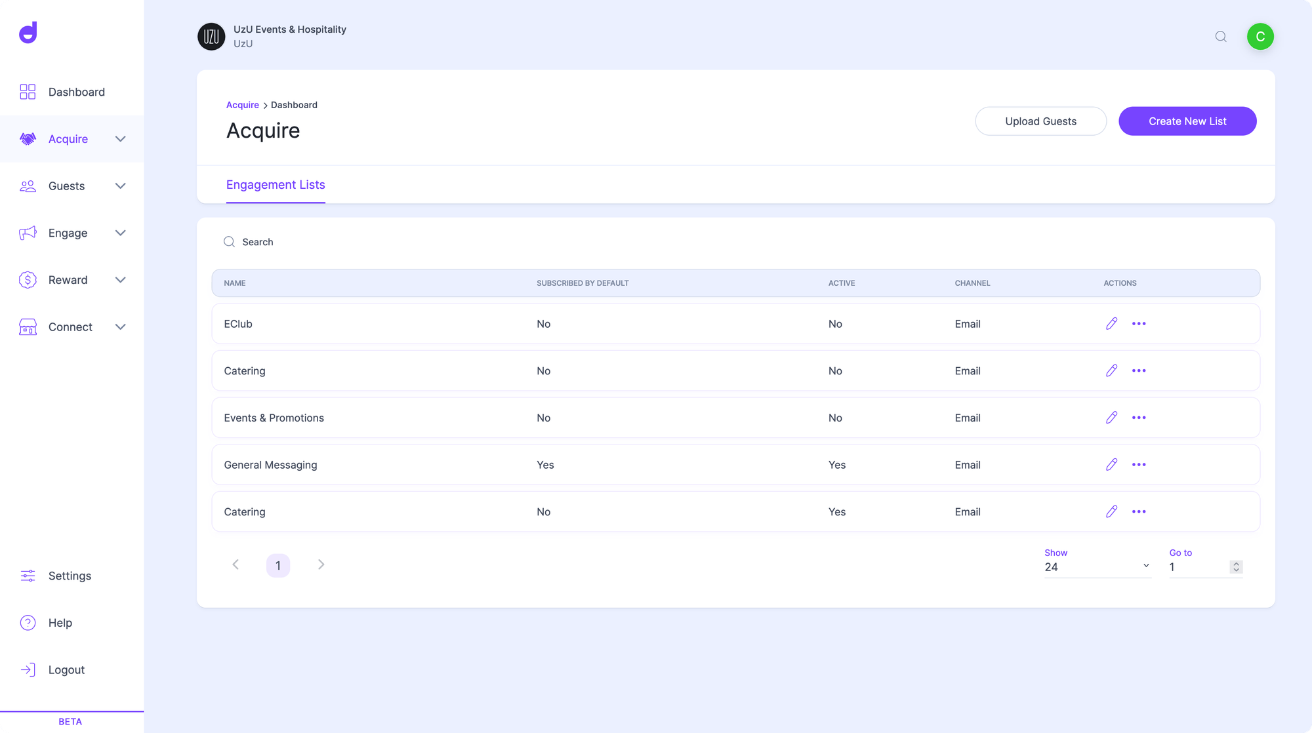Expand the Connect sidebar chevron
The width and height of the screenshot is (1312, 733).
coord(120,327)
